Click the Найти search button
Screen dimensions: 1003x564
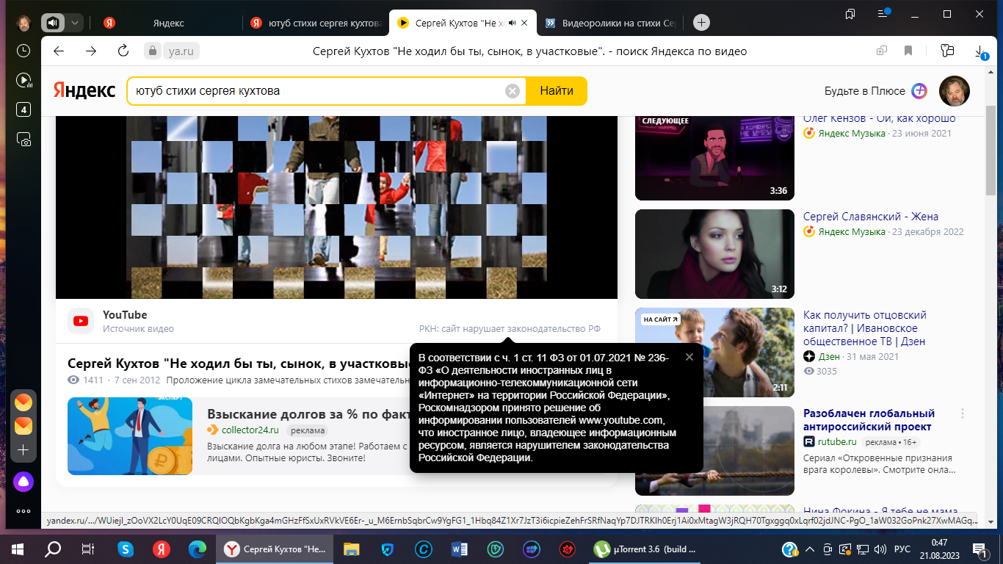click(557, 91)
